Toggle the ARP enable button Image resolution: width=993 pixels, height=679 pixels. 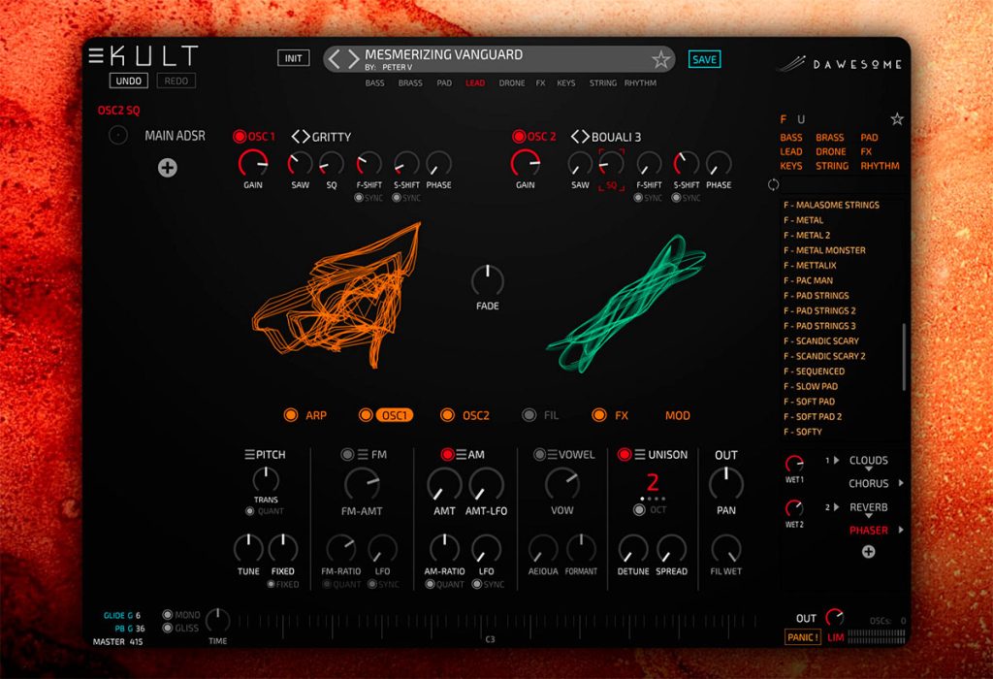click(291, 415)
